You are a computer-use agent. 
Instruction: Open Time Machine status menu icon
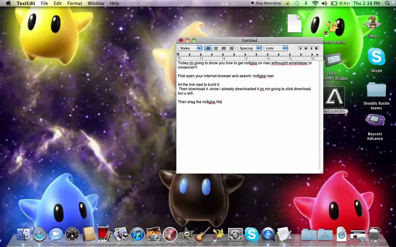[x=297, y=3]
